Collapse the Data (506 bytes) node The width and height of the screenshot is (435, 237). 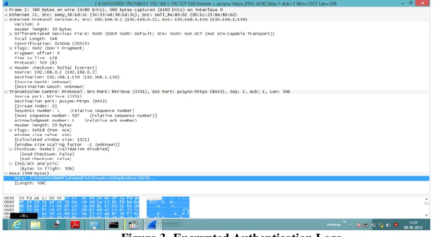(x=6, y=173)
